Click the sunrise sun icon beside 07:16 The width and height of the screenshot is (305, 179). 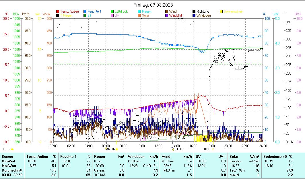click(117, 149)
